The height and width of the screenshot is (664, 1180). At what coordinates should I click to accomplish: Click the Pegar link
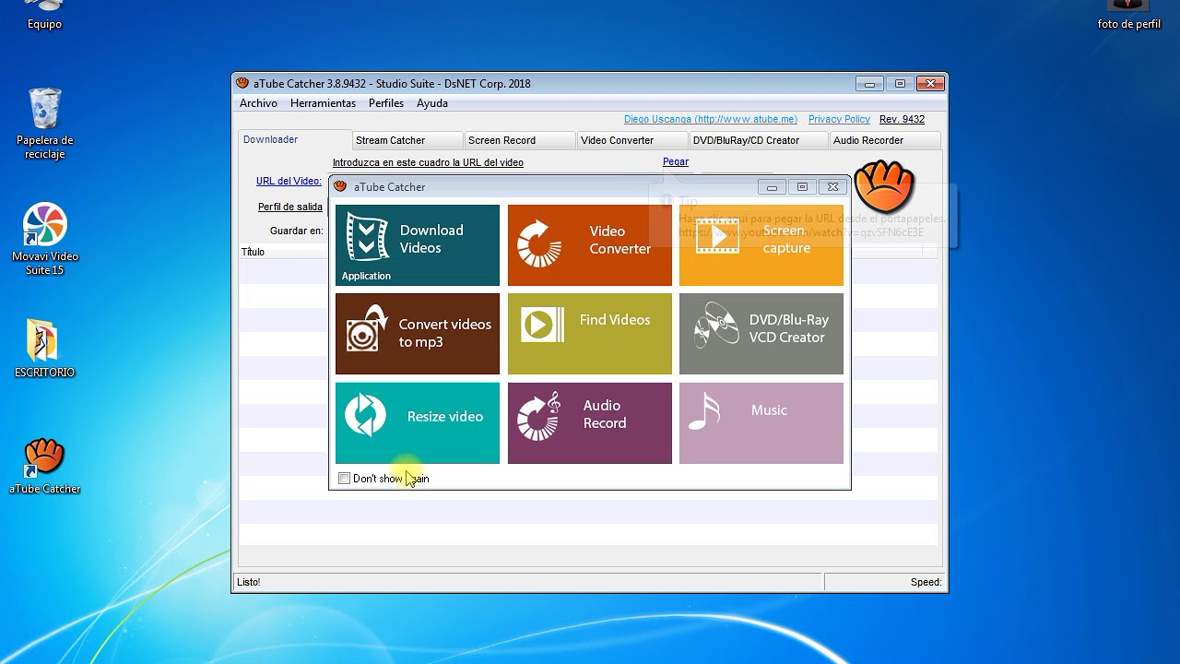(676, 161)
